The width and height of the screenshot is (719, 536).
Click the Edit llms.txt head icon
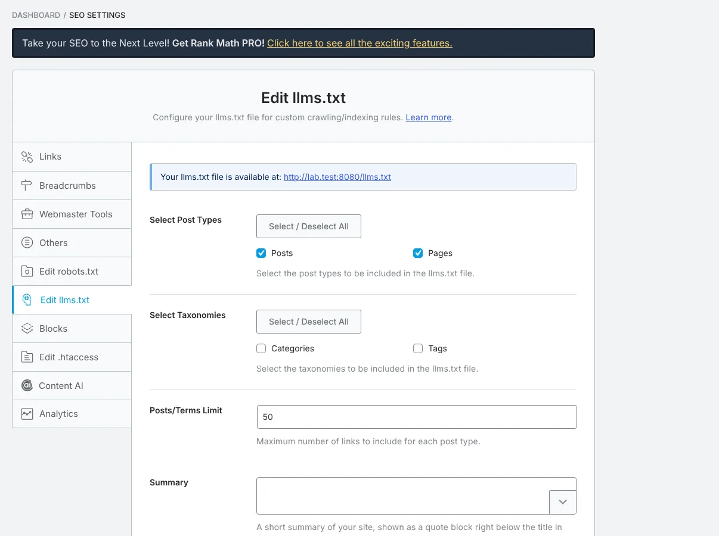(27, 300)
